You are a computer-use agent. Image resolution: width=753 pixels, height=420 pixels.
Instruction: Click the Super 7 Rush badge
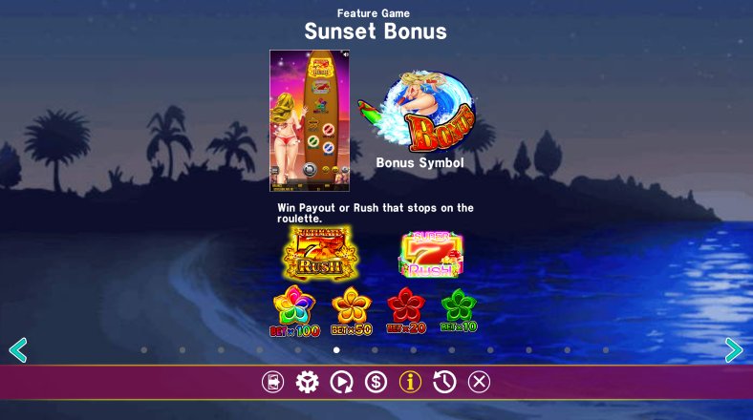(x=430, y=255)
